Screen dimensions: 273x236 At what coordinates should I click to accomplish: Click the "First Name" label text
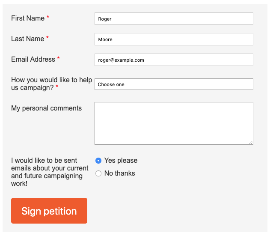(x=28, y=18)
